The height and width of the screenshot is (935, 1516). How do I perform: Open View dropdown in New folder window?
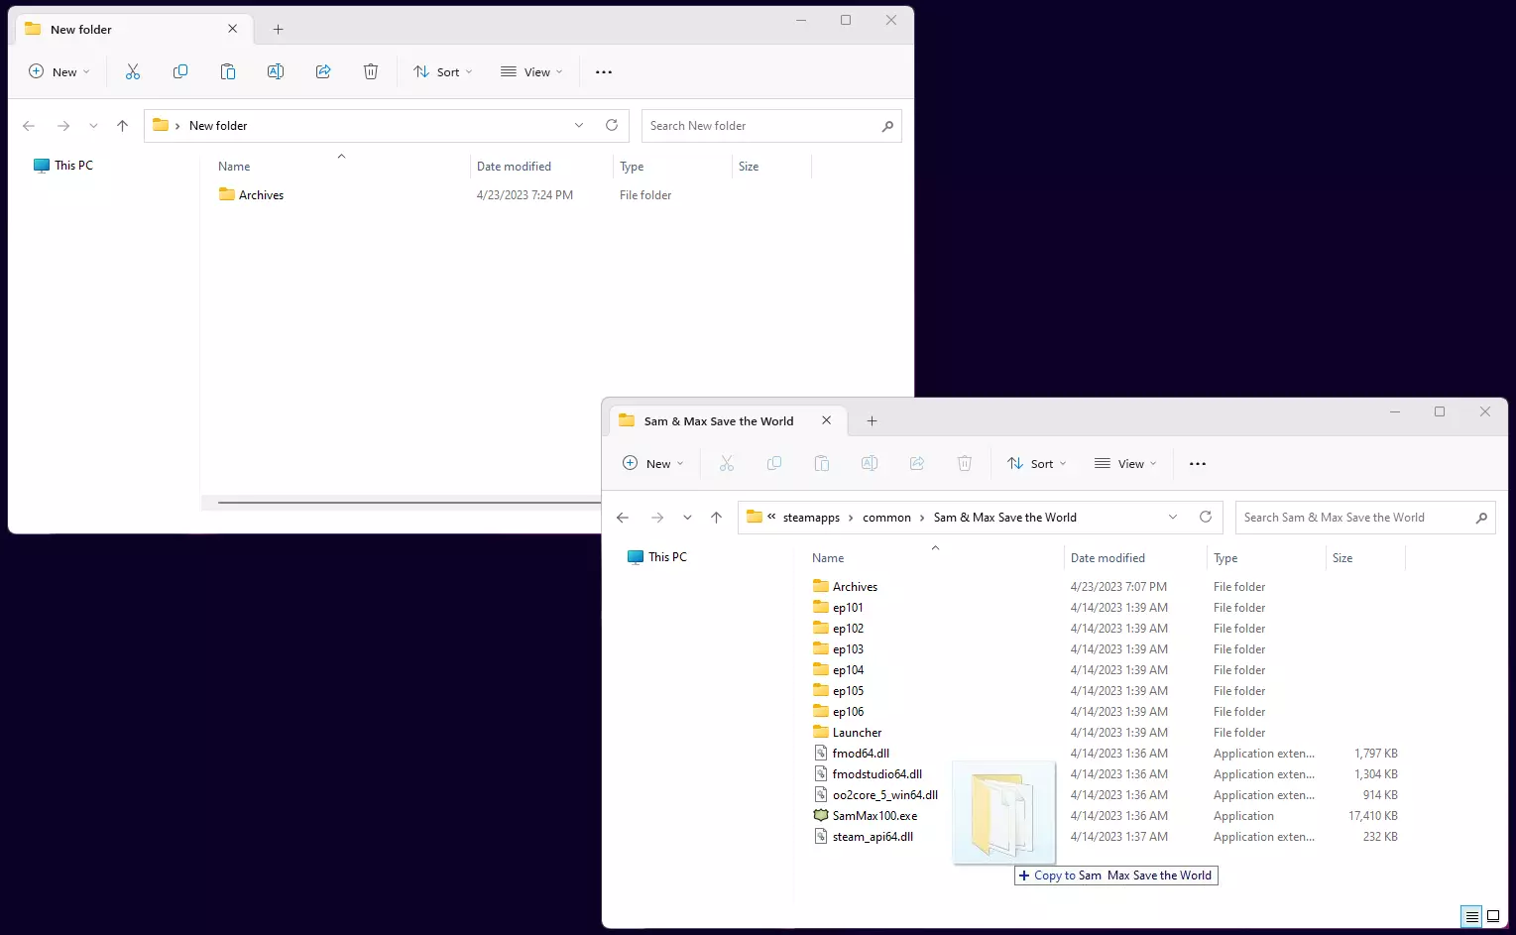[x=532, y=71]
